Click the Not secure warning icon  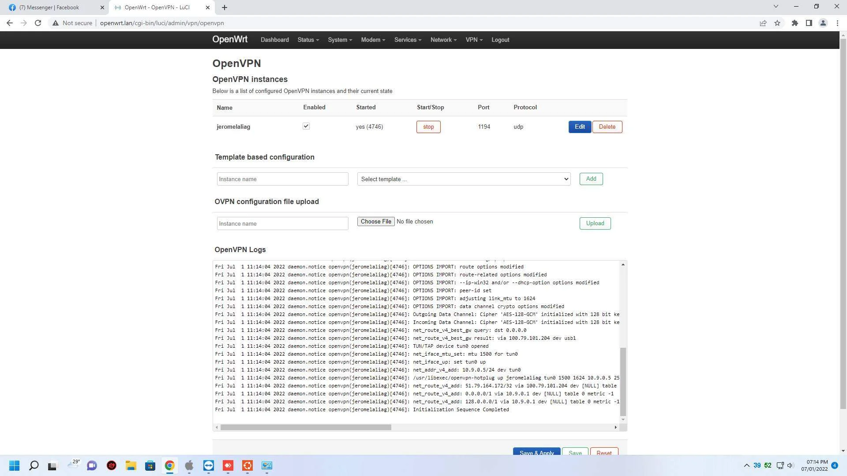coord(56,23)
